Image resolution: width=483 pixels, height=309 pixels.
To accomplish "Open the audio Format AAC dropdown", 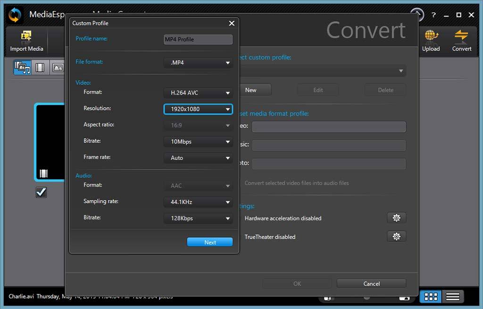I will [x=198, y=186].
